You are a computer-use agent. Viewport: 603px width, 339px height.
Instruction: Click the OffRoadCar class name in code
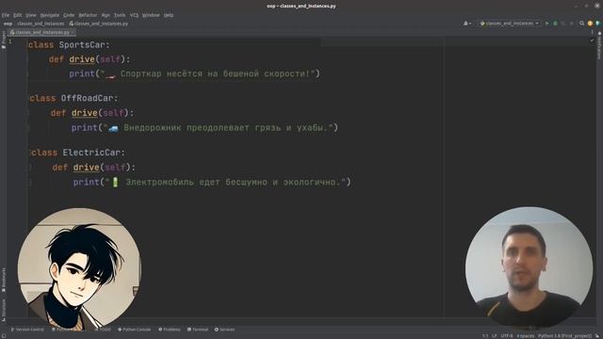click(x=87, y=98)
